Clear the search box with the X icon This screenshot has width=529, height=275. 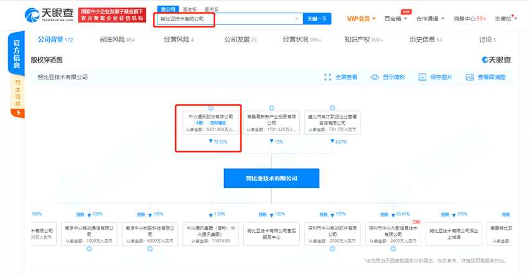(296, 19)
